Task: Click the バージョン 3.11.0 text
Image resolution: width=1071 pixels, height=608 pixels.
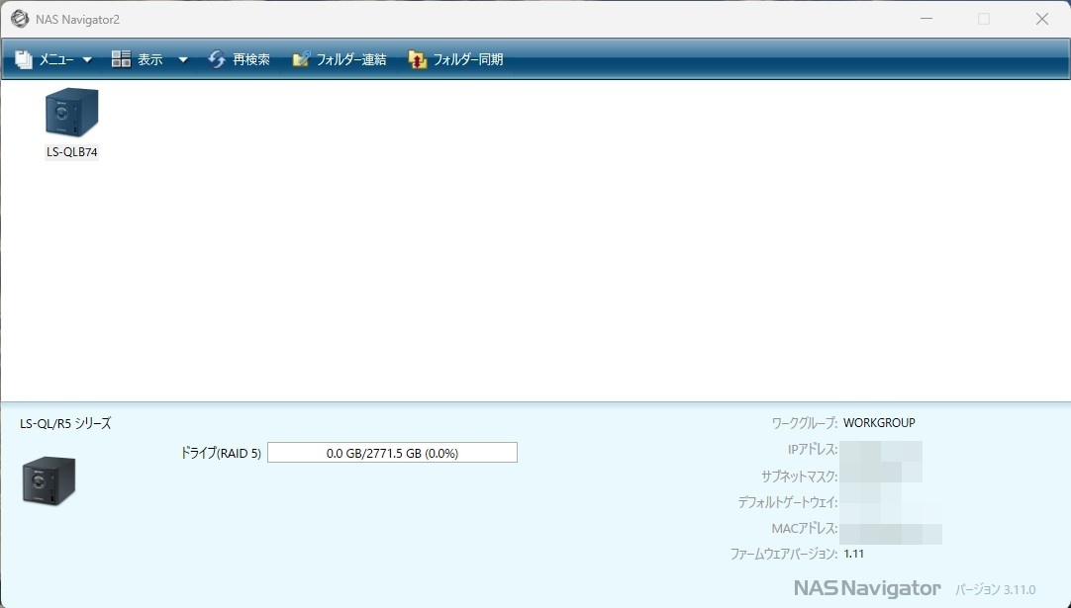Action: click(x=995, y=589)
